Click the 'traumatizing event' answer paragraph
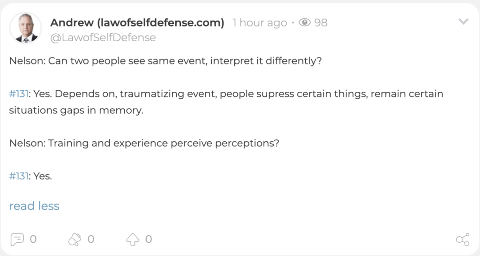 pyautogui.click(x=226, y=102)
